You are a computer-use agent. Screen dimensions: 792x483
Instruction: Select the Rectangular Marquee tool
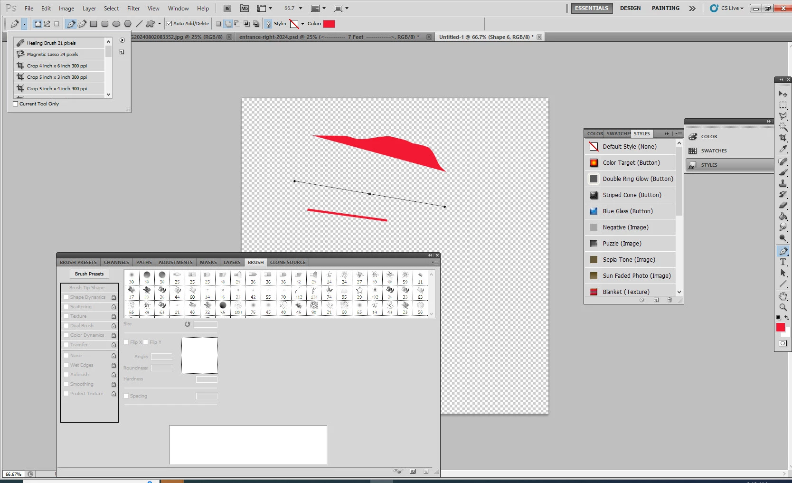point(783,105)
